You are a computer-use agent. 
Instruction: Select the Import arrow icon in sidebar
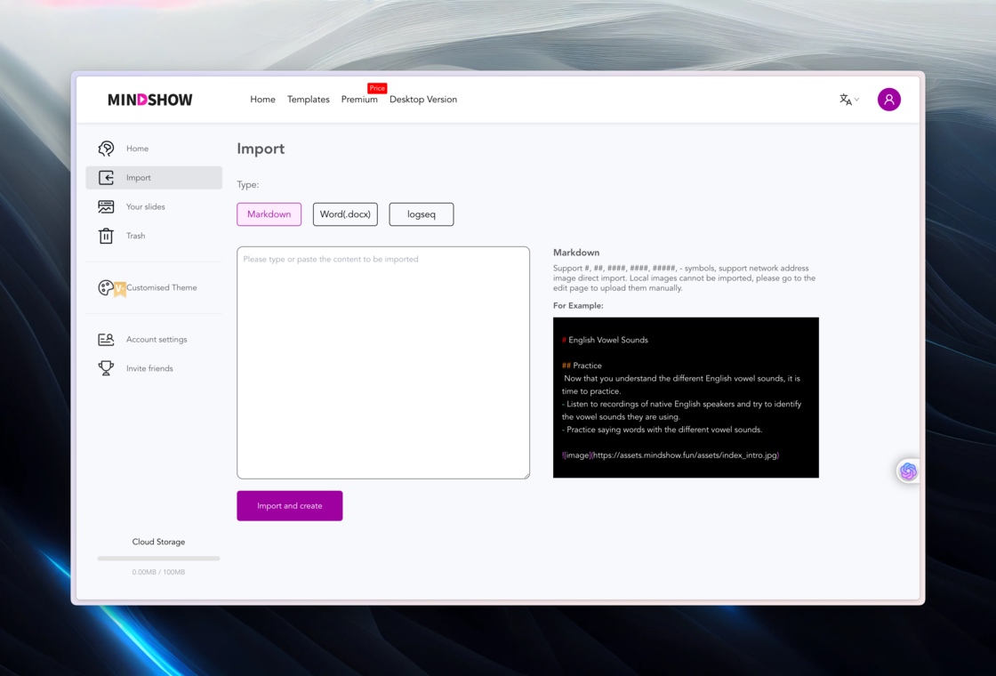tap(106, 178)
